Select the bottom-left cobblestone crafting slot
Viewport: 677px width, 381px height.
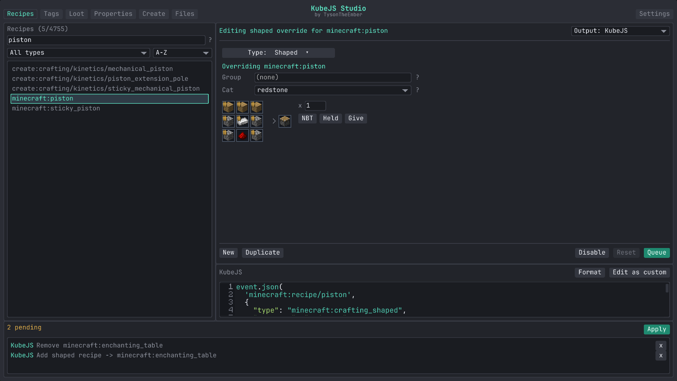tap(228, 135)
